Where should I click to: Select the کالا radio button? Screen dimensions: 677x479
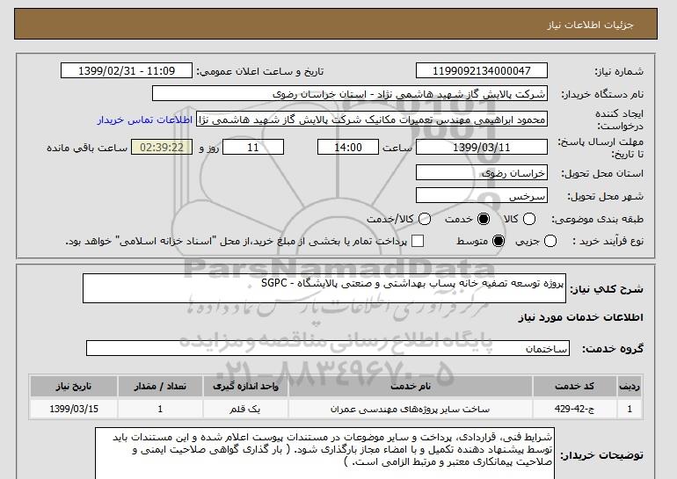(529, 219)
